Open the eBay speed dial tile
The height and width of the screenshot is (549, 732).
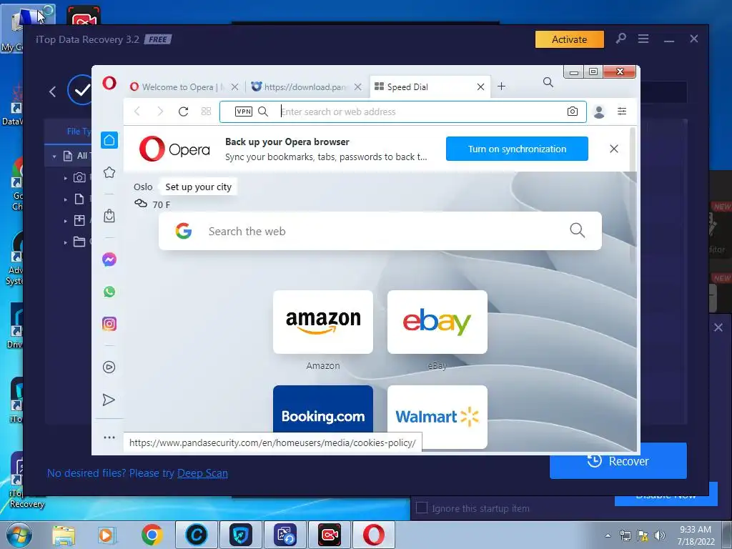coord(437,322)
